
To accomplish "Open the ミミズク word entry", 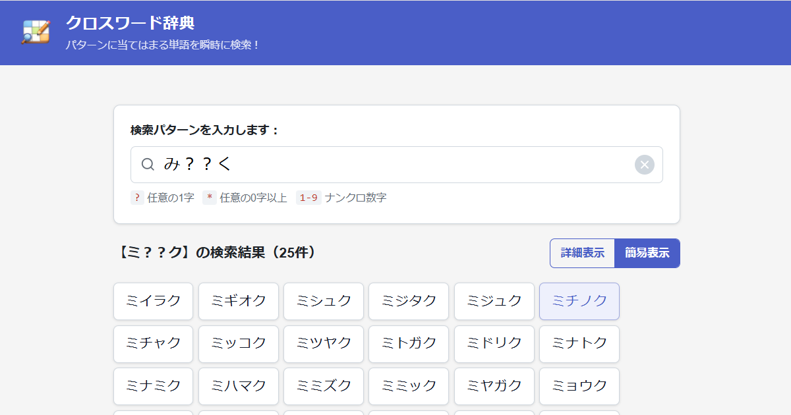I will (324, 386).
